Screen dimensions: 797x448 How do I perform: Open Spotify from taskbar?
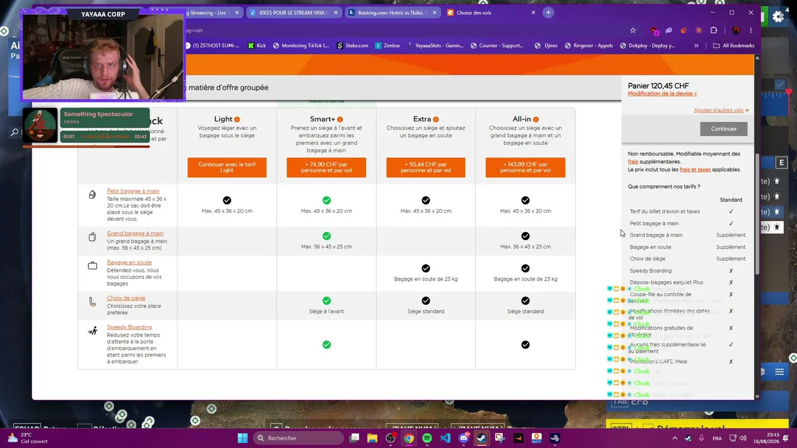[x=427, y=438]
